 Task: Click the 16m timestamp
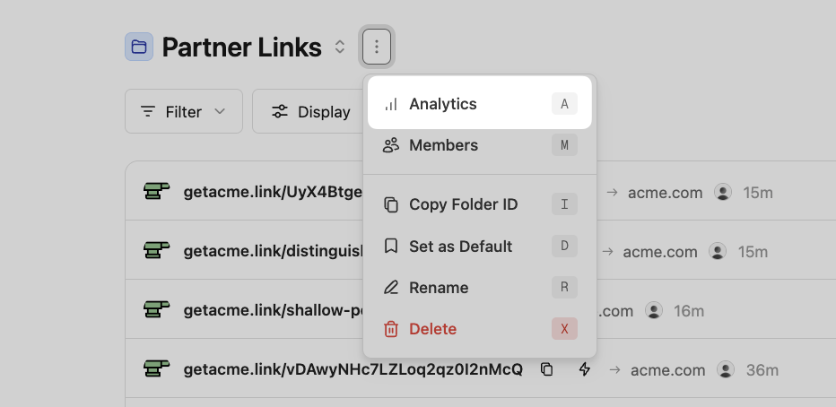point(689,311)
